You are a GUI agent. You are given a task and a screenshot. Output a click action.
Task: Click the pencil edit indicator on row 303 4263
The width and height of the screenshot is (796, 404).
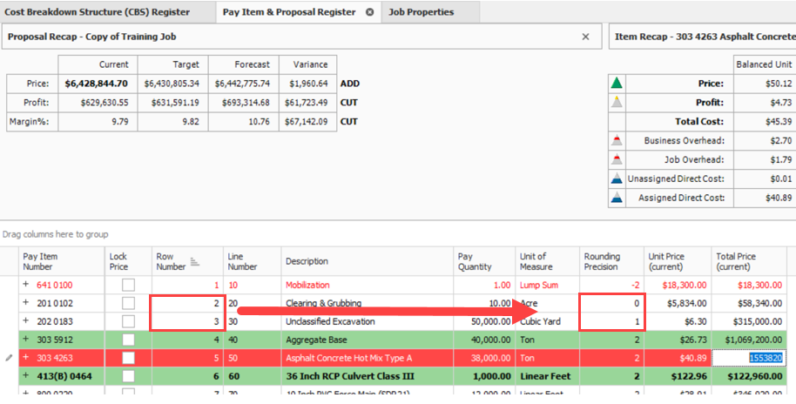(9, 358)
